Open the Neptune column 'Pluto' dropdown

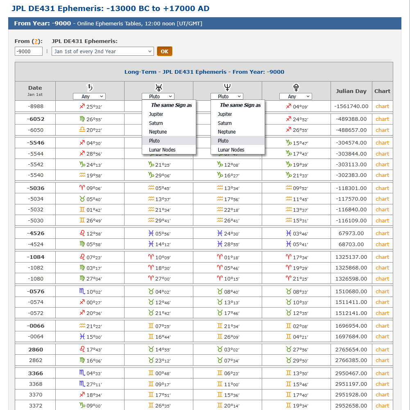tap(227, 97)
